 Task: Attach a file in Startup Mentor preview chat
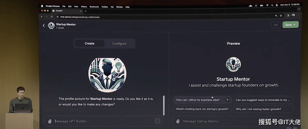pos(178,121)
